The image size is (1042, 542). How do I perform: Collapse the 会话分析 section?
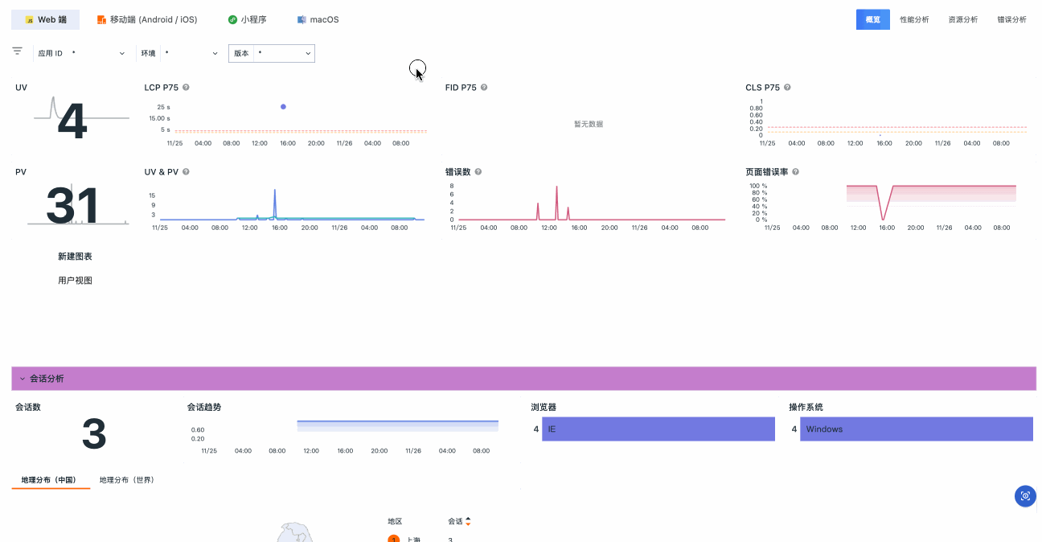pos(23,378)
